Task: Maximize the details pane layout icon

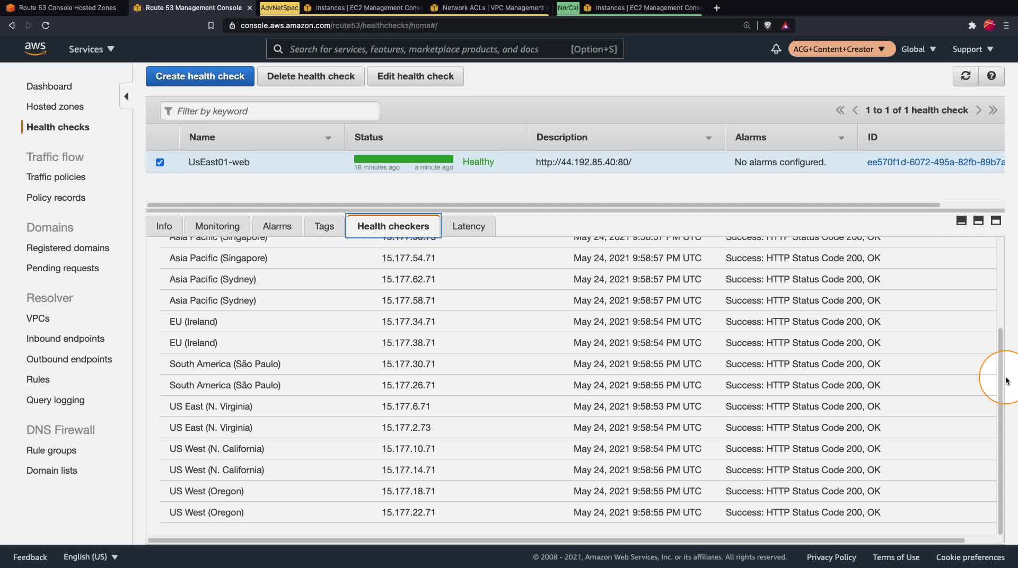Action: [996, 220]
